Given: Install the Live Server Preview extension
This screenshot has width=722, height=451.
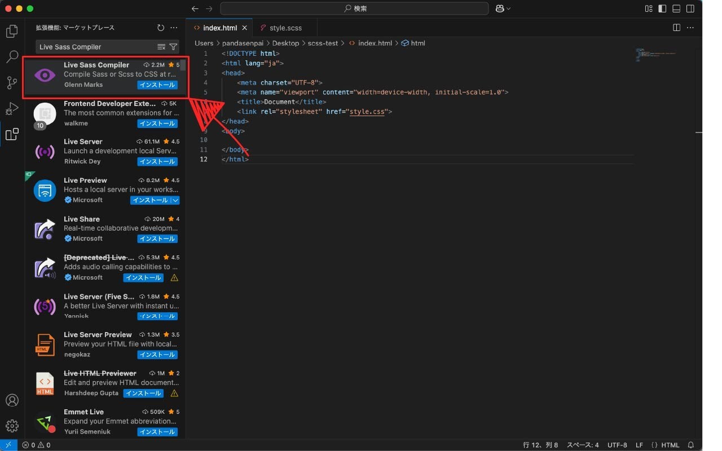Looking at the screenshot, I should click(157, 355).
